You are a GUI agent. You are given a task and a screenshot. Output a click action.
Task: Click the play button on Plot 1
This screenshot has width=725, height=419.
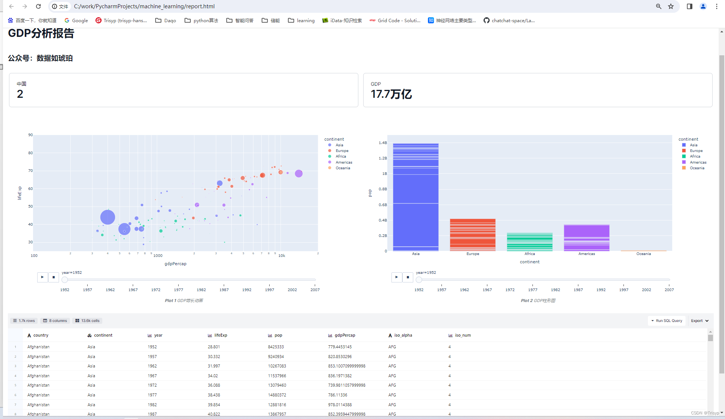[x=42, y=277]
